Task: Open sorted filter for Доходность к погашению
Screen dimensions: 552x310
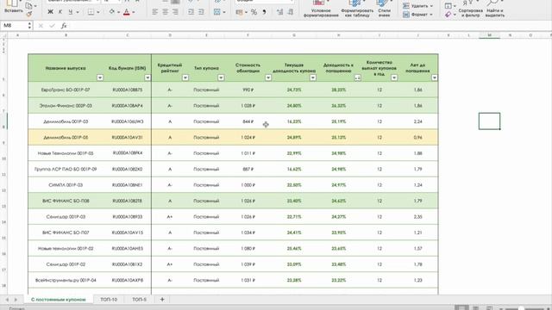Action: point(357,77)
